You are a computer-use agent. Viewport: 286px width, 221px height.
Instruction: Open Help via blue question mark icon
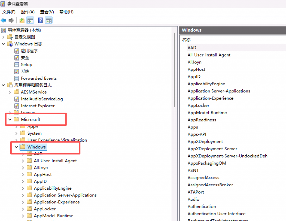[x=40, y=20]
